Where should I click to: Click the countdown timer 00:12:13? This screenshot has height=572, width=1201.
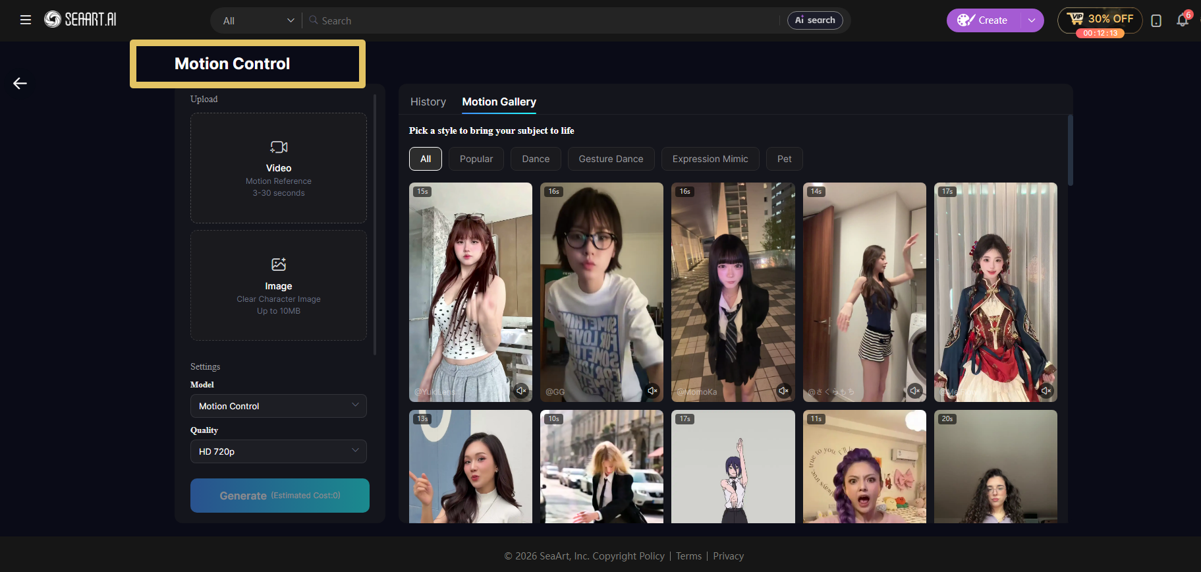tap(1100, 33)
